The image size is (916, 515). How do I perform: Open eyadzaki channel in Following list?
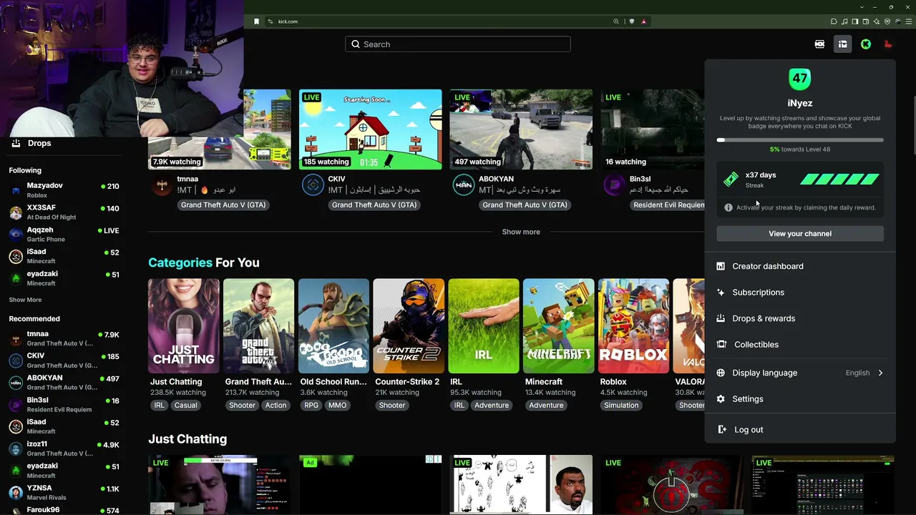[x=64, y=278]
